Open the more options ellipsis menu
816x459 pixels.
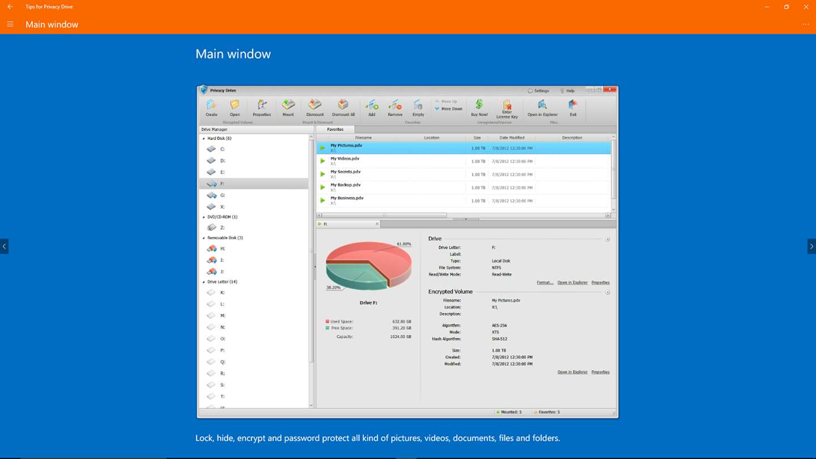pos(806,24)
